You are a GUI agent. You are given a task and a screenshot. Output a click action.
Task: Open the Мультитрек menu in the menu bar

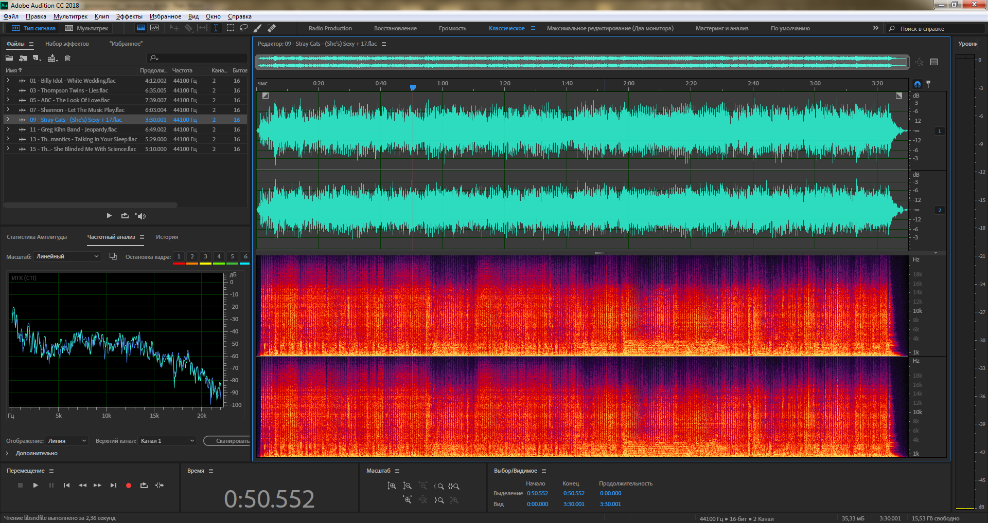click(70, 16)
